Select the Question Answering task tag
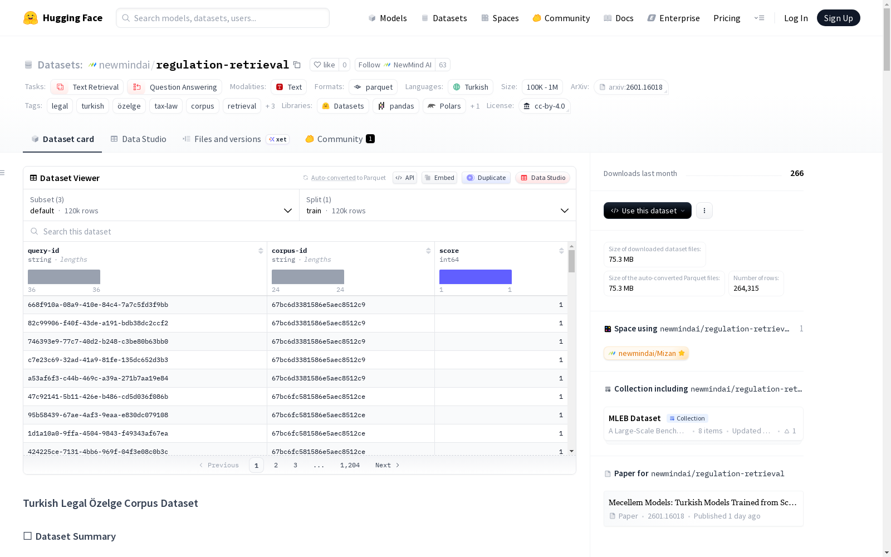 pyautogui.click(x=174, y=87)
